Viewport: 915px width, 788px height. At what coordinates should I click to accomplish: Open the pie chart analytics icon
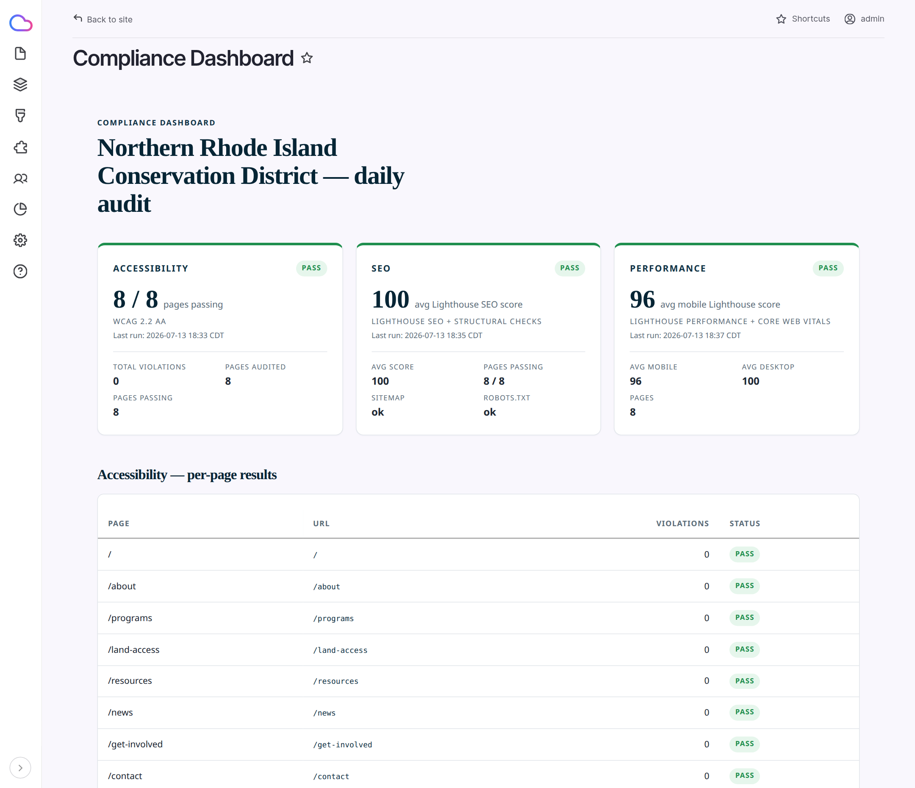pos(20,209)
